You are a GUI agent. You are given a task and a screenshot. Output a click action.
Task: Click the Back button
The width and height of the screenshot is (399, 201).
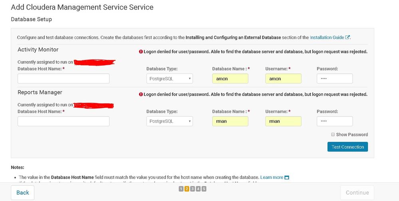click(22, 193)
